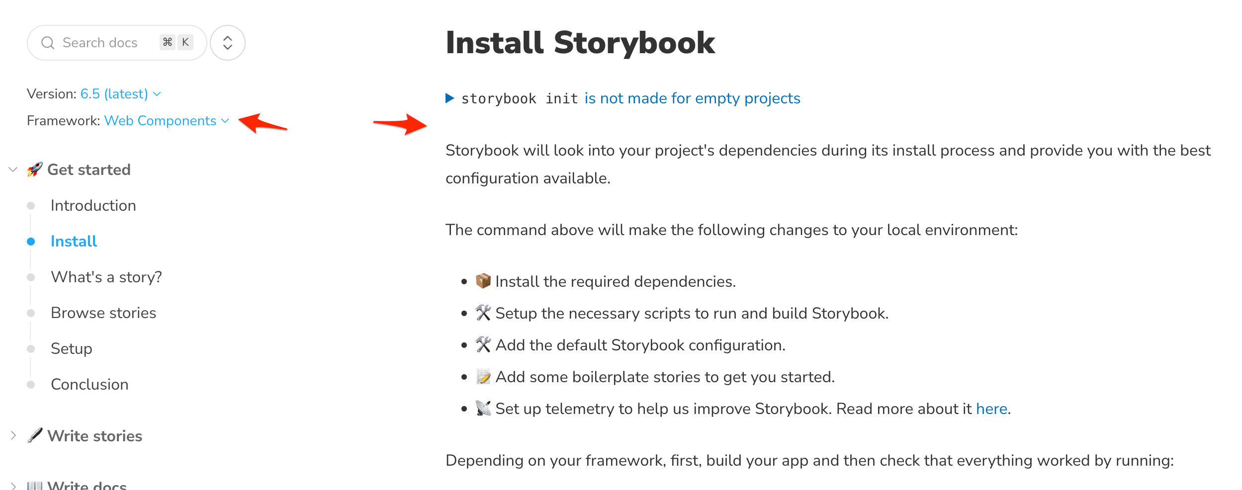Image resolution: width=1242 pixels, height=490 pixels.
Task: Open the Setup page from the sidebar
Action: point(71,348)
